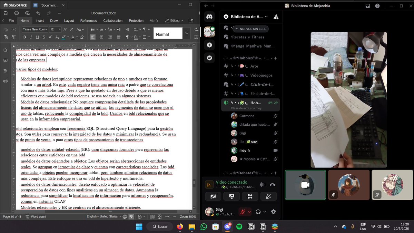Open Word count in status bar
The image size is (414, 233).
(x=36, y=216)
